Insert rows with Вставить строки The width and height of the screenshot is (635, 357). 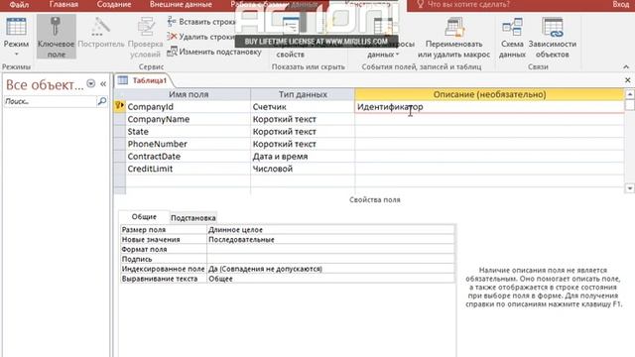tap(201, 22)
